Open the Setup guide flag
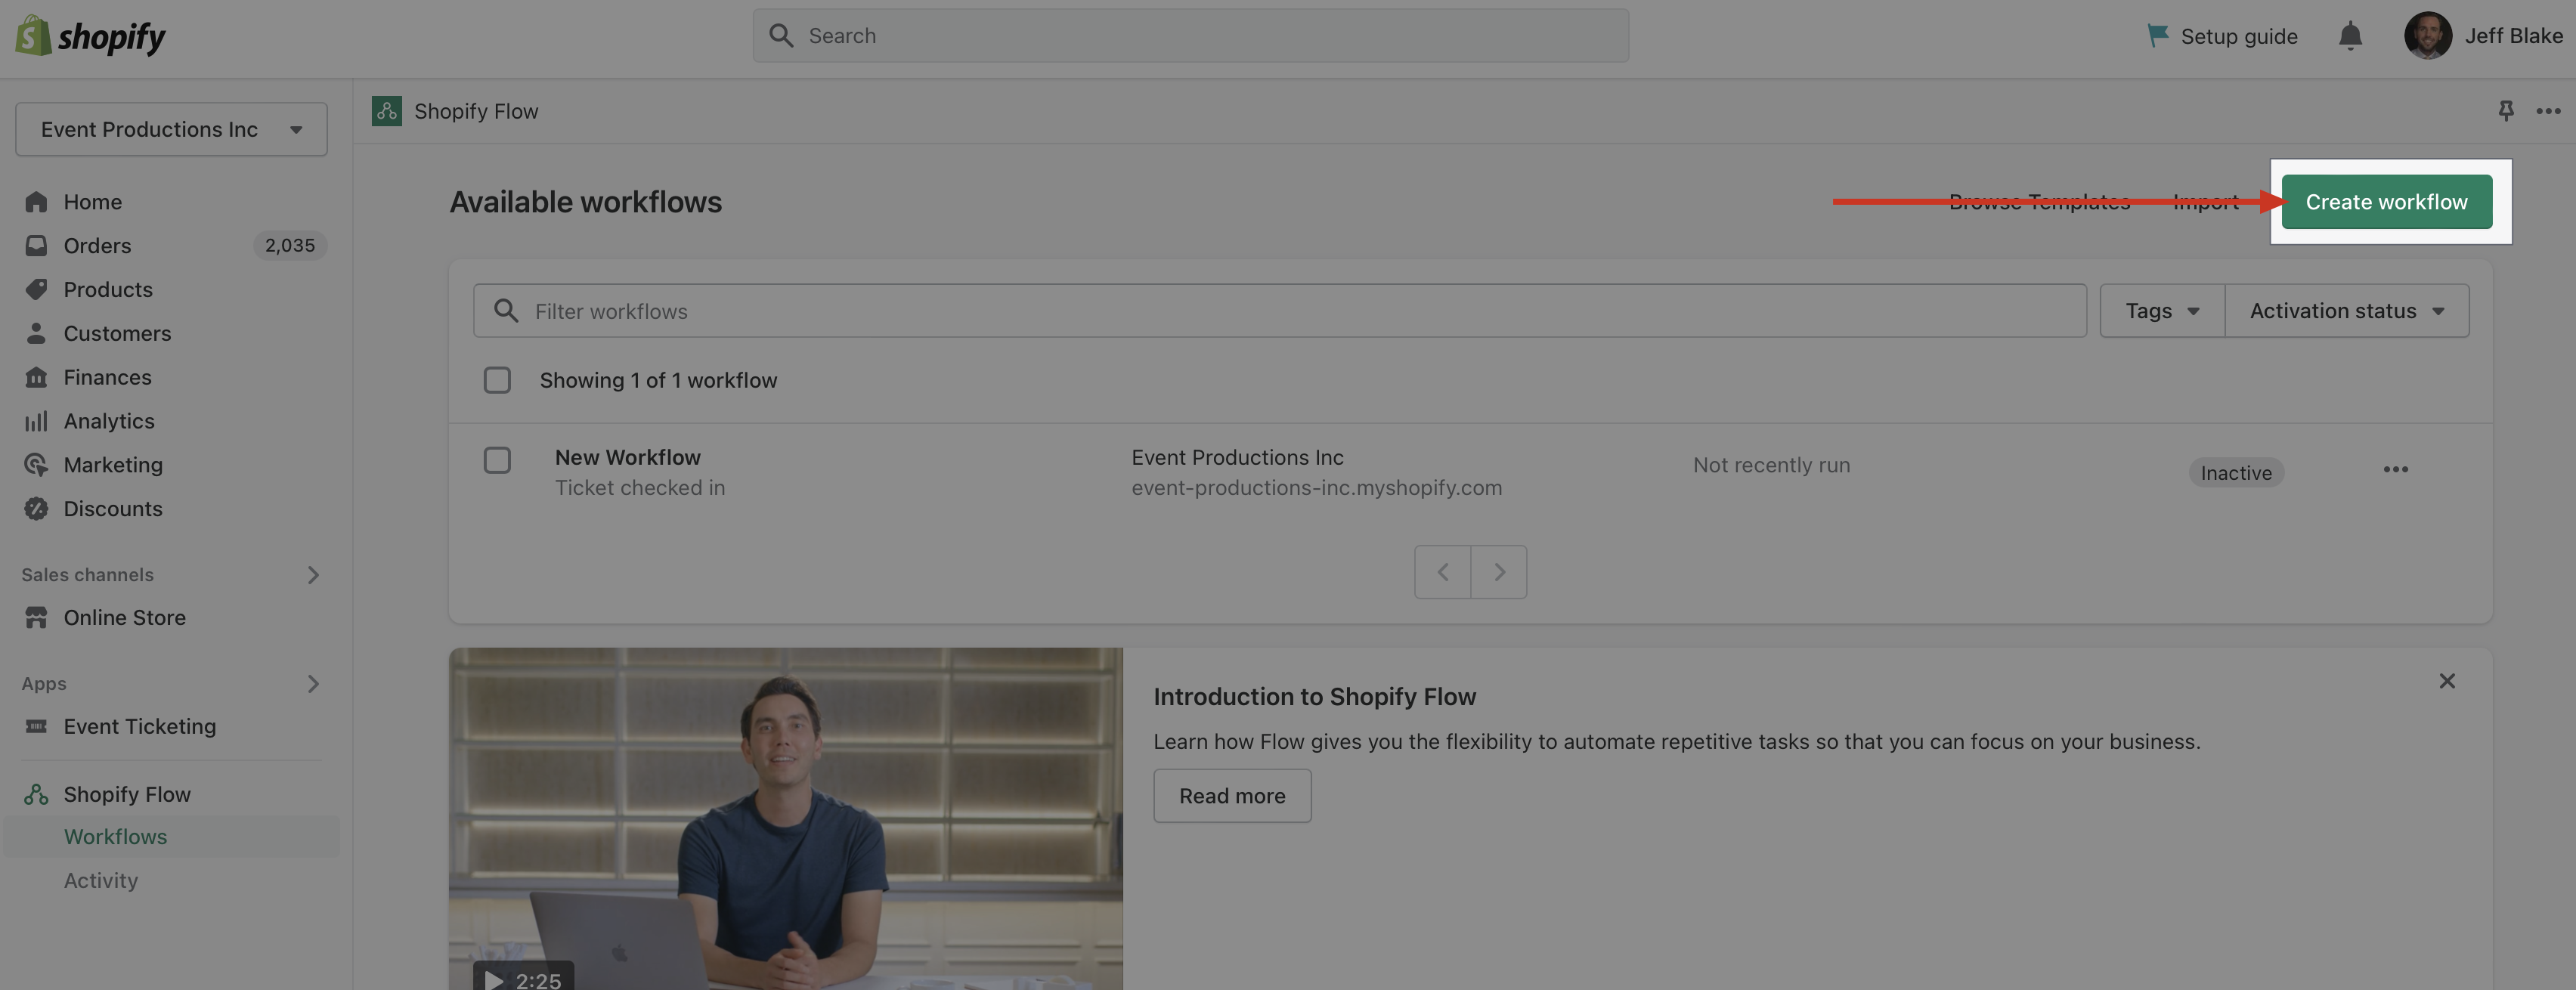Viewport: 2576px width, 990px height. (x=2157, y=36)
